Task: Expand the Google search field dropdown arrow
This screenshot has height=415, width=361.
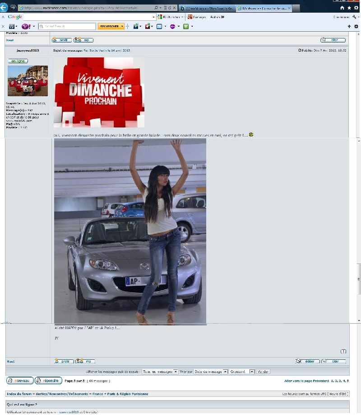Action: click(x=153, y=17)
